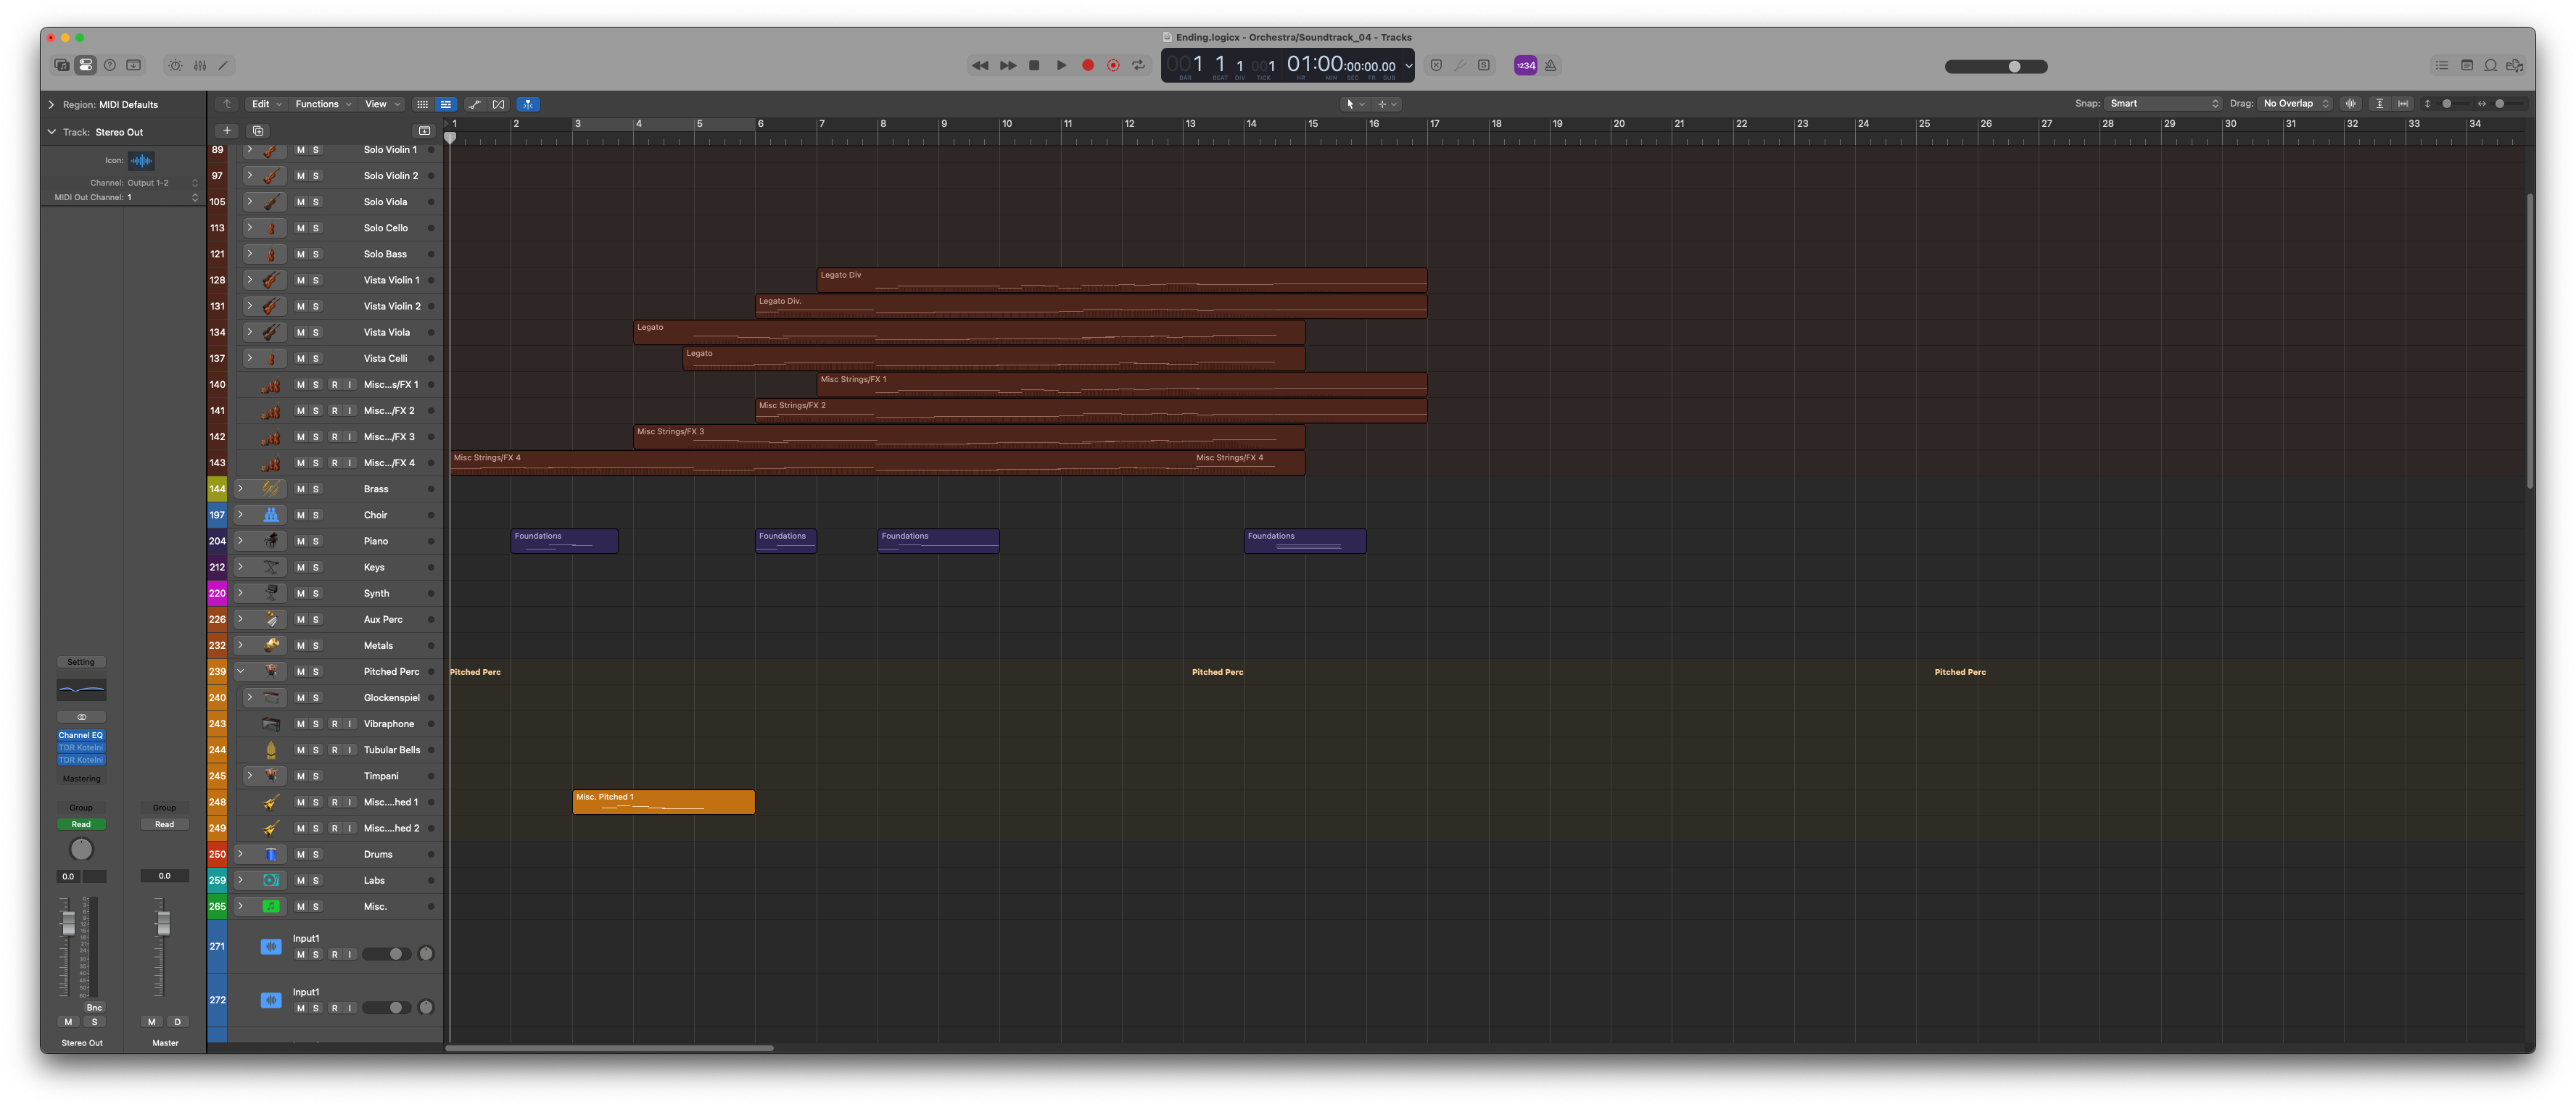Open the Library panel icon
The image size is (2576, 1107).
tap(62, 65)
